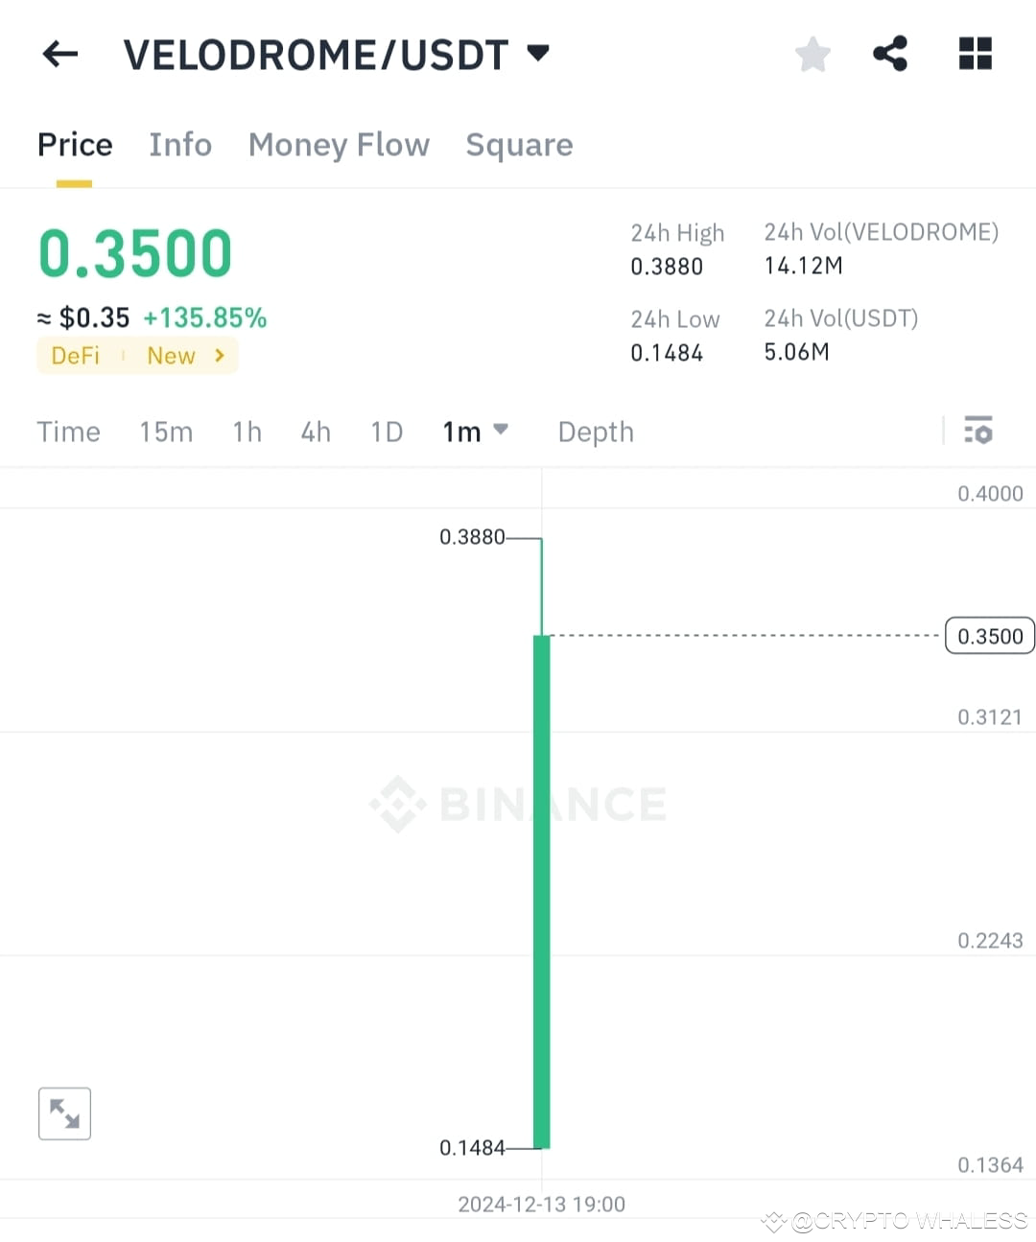The width and height of the screenshot is (1036, 1242).
Task: Expand the VELODROME/USDT pair dropdown arrow
Action: coord(539,53)
